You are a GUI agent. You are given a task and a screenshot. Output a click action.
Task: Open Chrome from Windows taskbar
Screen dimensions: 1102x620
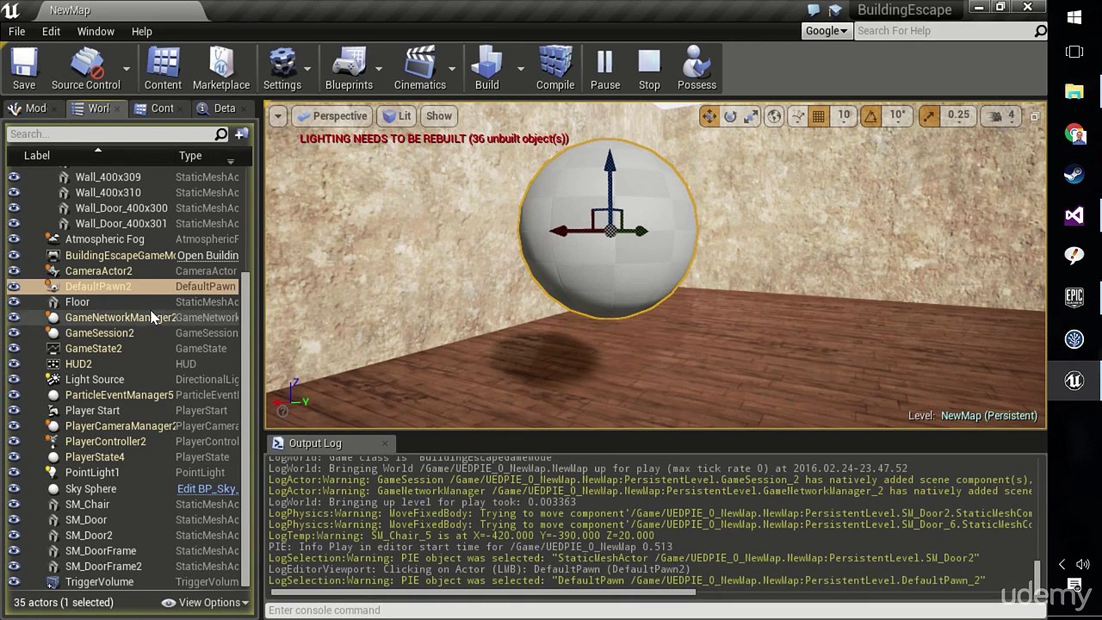pyautogui.click(x=1074, y=133)
